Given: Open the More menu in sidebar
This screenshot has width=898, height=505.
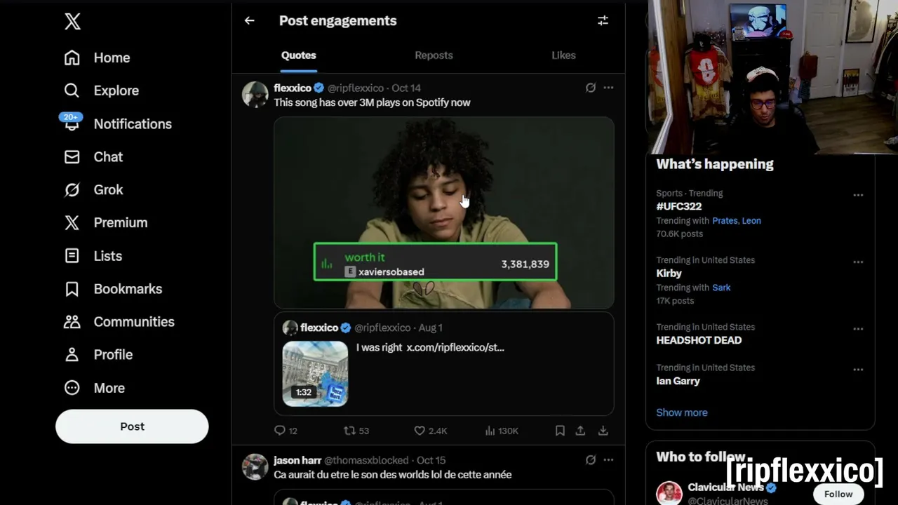Looking at the screenshot, I should [94, 388].
